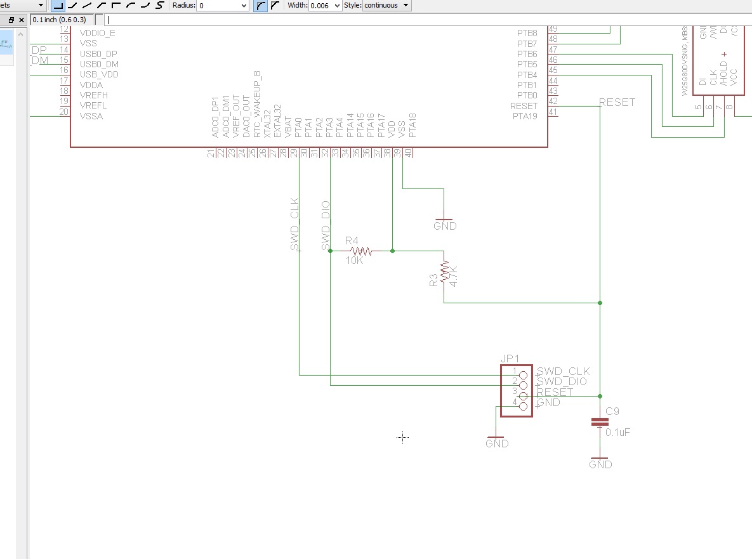Toggle the round miter style button
The height and width of the screenshot is (559, 752).
(260, 5)
